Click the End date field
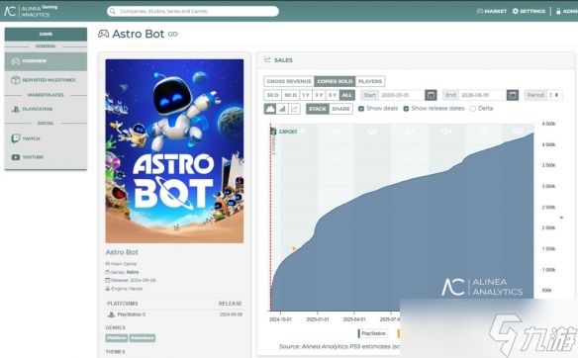This screenshot has width=578, height=358. click(x=483, y=95)
